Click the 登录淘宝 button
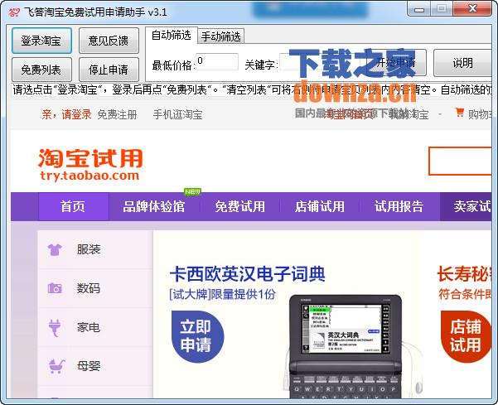Viewport: 498px width, 405px height. pyautogui.click(x=41, y=41)
